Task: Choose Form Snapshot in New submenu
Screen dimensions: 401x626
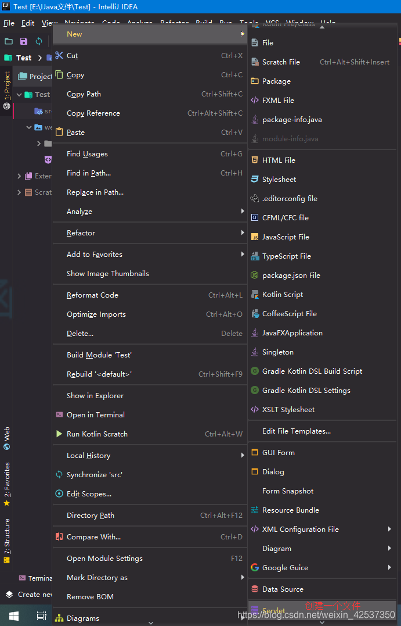Action: (322, 491)
